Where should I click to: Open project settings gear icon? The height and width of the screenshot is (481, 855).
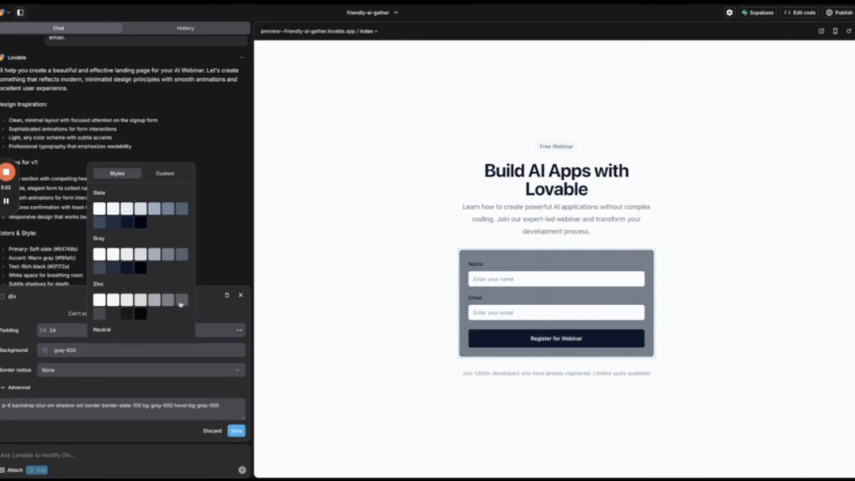(x=729, y=13)
